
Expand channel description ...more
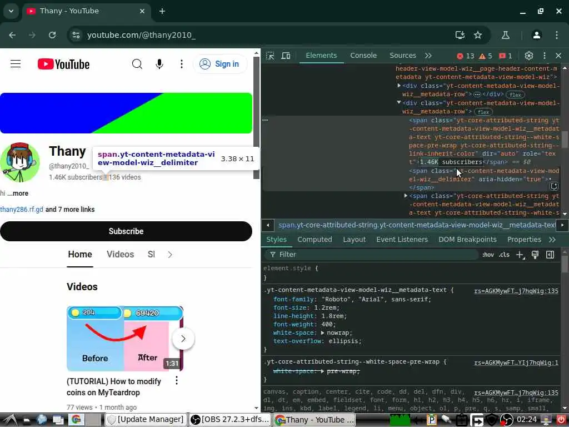18,193
